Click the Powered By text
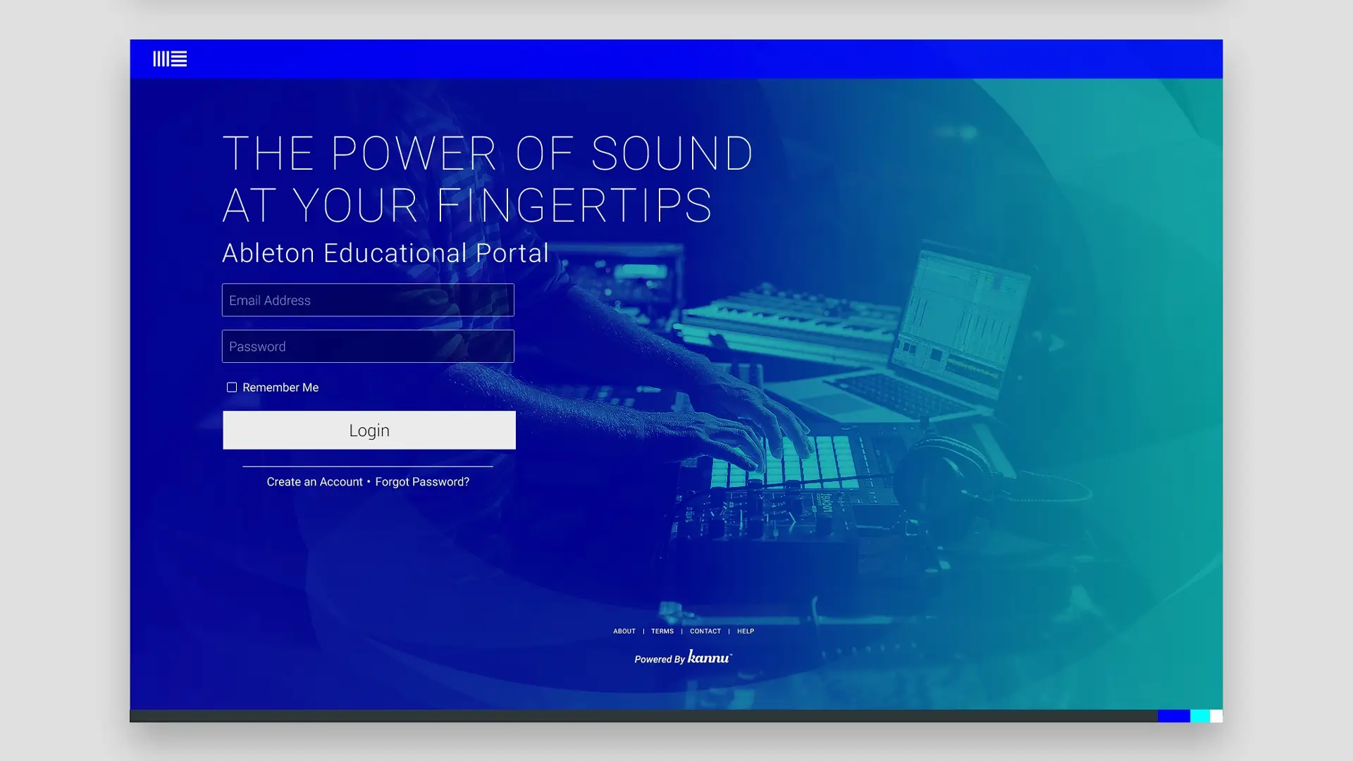 point(660,660)
